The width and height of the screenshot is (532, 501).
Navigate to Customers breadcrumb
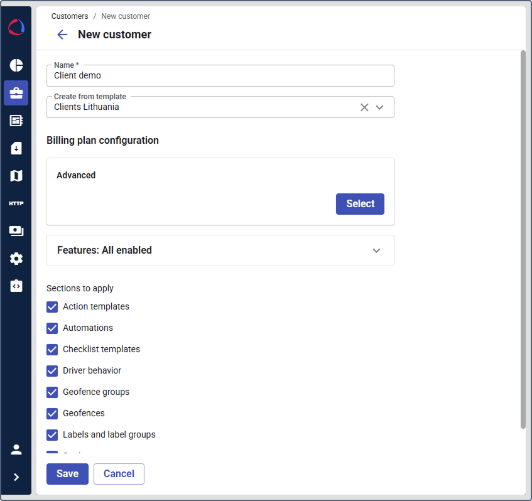(70, 16)
